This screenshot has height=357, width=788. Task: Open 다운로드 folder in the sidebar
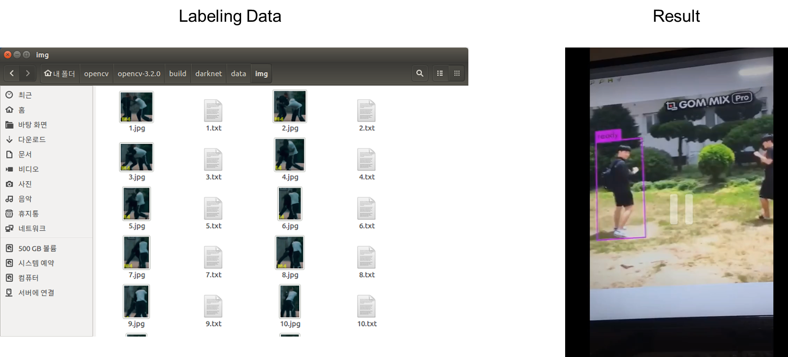(32, 139)
